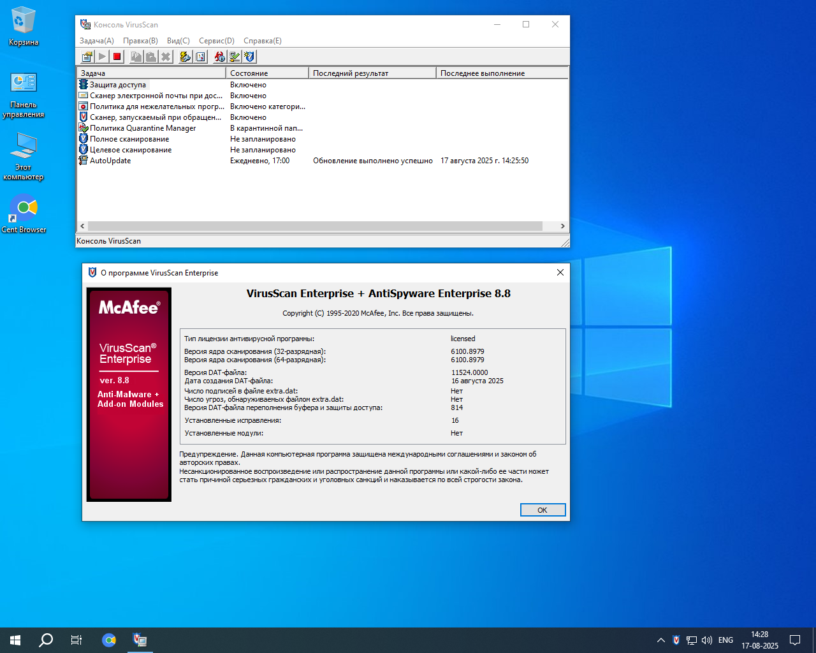
Task: Click the Copy toolbar icon
Action: coord(136,57)
